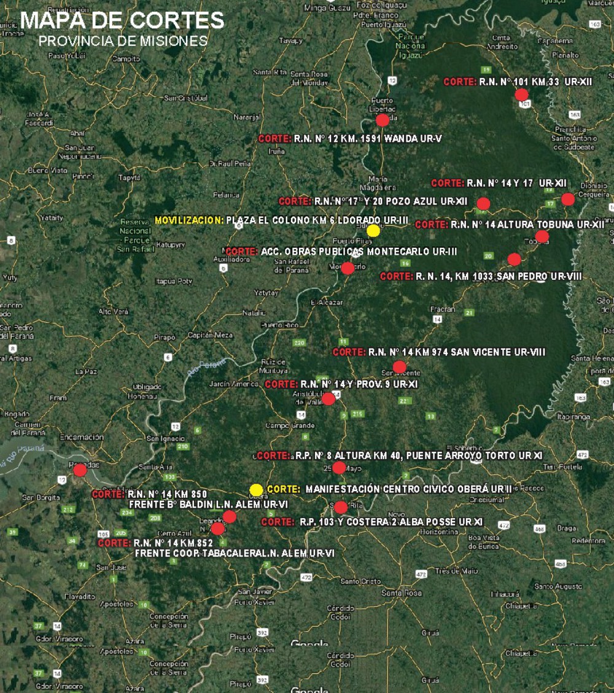The width and height of the screenshot is (614, 693).
Task: Click the yellow Oberá manifestation marker
Action: click(257, 490)
